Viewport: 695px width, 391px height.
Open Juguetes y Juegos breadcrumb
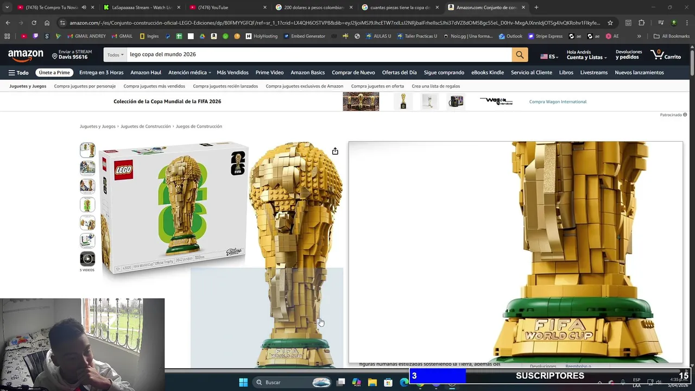[98, 127]
